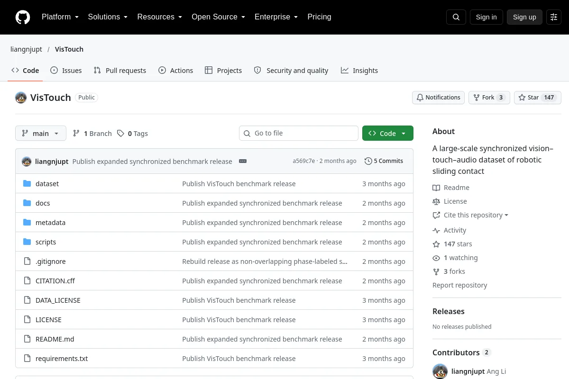
Task: Click the VisTouch repository avatar
Action: coord(21,98)
